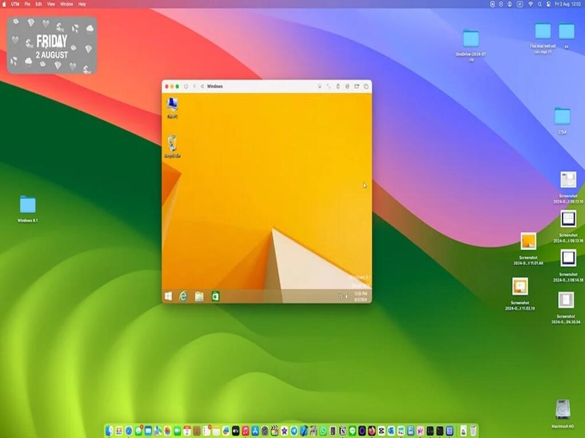Open the View menu in menu bar
The height and width of the screenshot is (438, 585).
pos(51,4)
